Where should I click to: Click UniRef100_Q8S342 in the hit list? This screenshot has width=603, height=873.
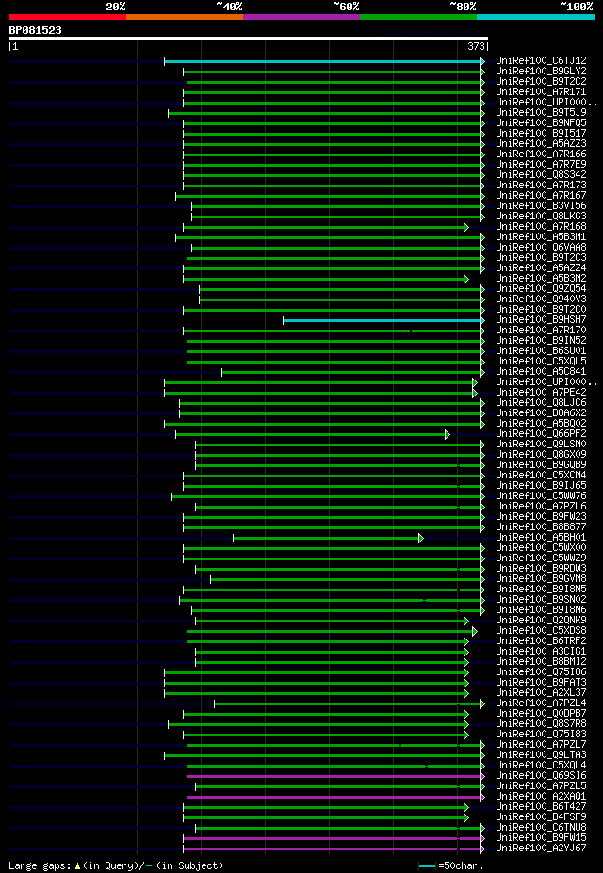tap(541, 175)
